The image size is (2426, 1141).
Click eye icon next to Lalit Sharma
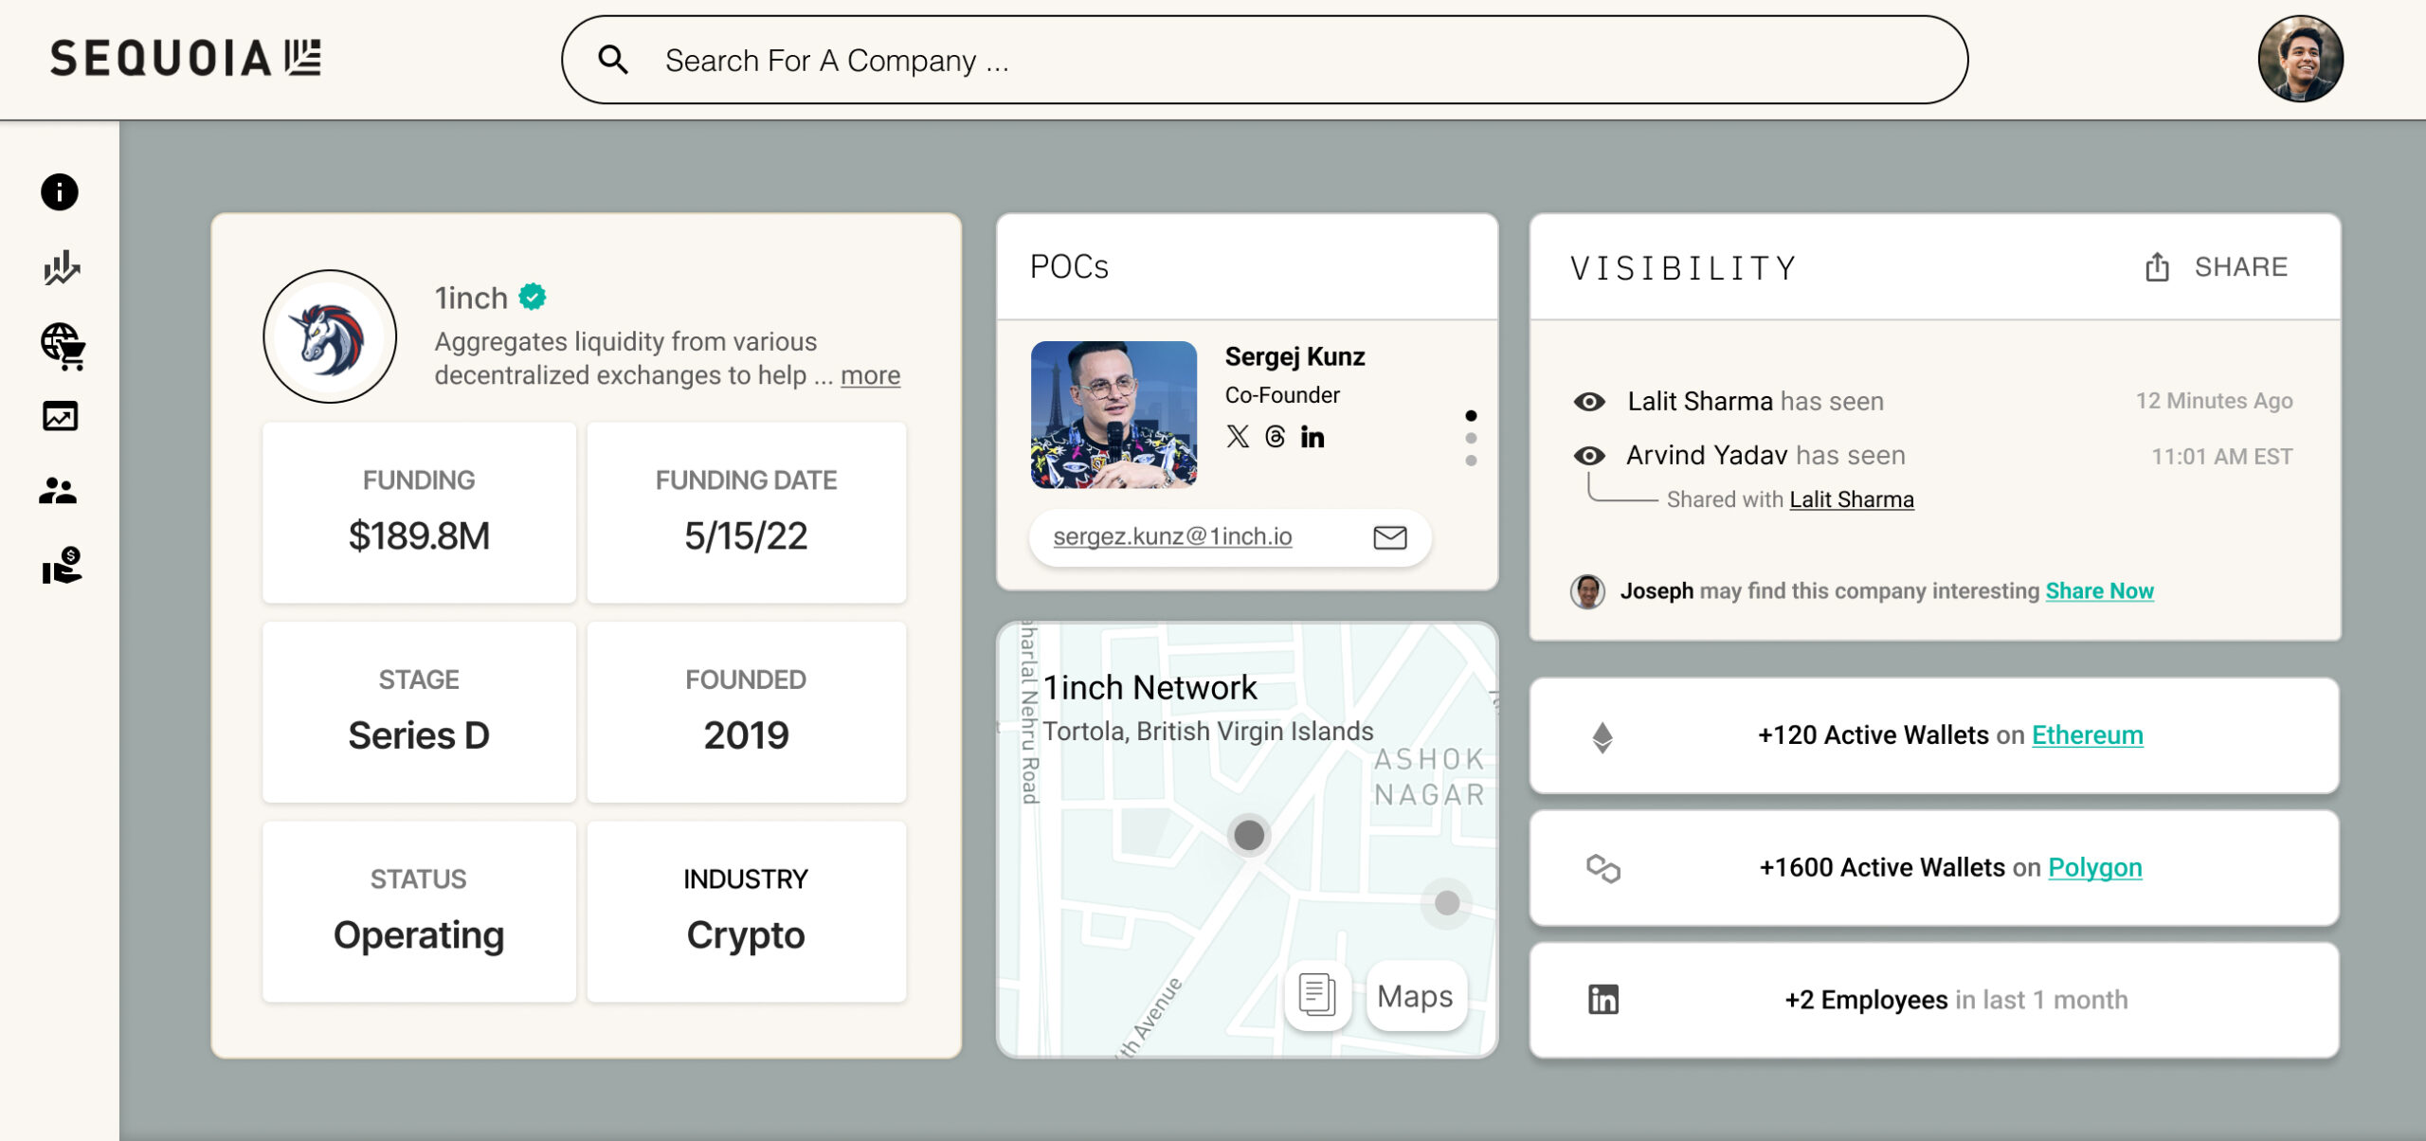[1589, 402]
